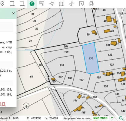Click the green magnifier search icon
The width and height of the screenshot is (126, 121).
121,118
